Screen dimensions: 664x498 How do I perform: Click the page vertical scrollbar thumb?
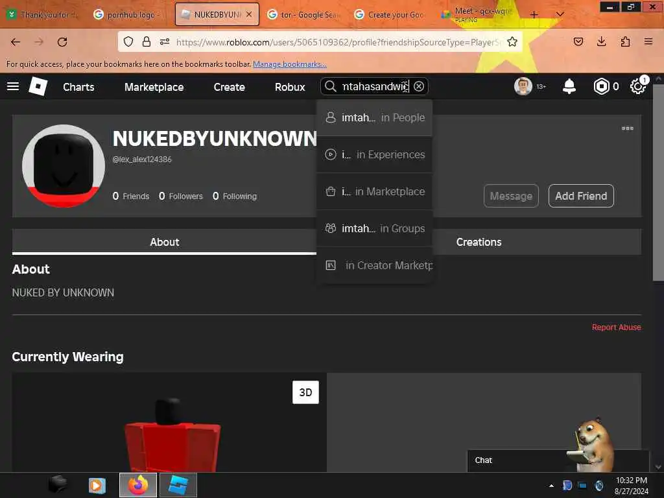658,182
